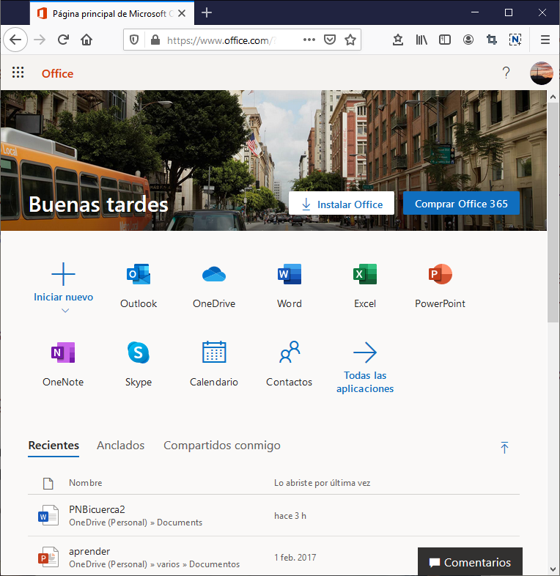
Task: Save page to Pocket
Action: tap(330, 40)
